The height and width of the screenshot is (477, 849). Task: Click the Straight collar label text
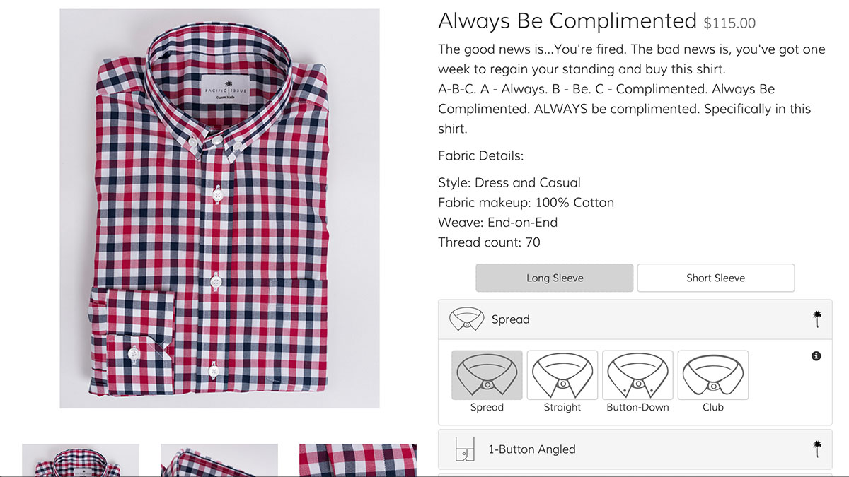pos(562,408)
